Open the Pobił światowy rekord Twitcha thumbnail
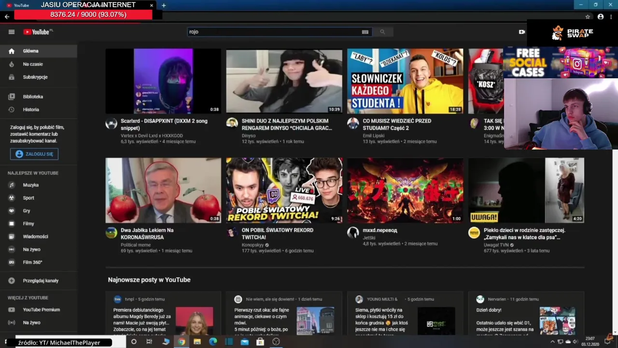Image resolution: width=618 pixels, height=348 pixels. coord(284,190)
